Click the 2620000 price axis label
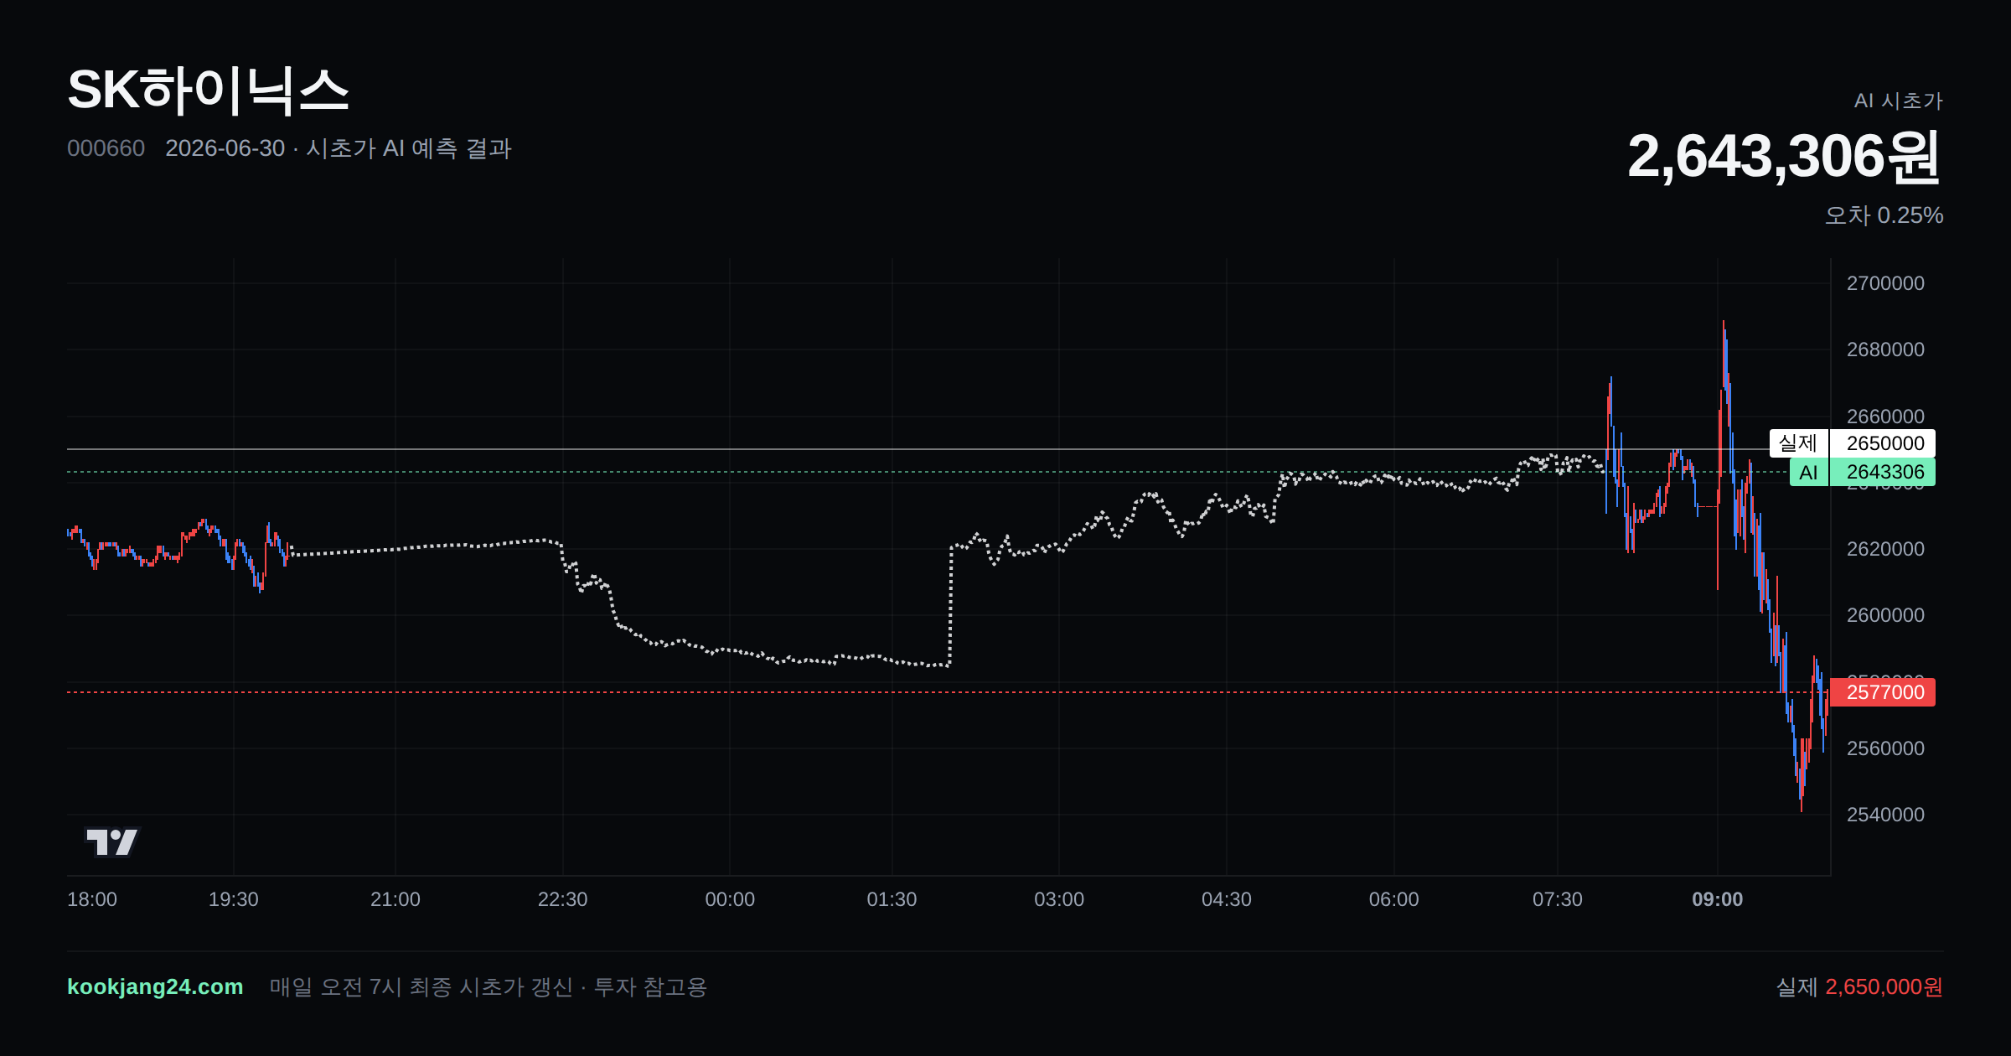The height and width of the screenshot is (1056, 2011). [x=1885, y=549]
